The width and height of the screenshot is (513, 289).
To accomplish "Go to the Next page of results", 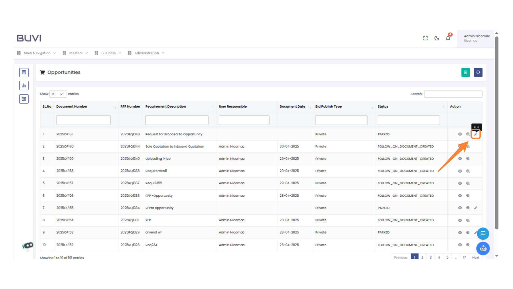I will (x=476, y=257).
